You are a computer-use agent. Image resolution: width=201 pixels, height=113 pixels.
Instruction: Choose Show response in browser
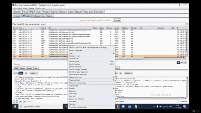click(x=91, y=75)
